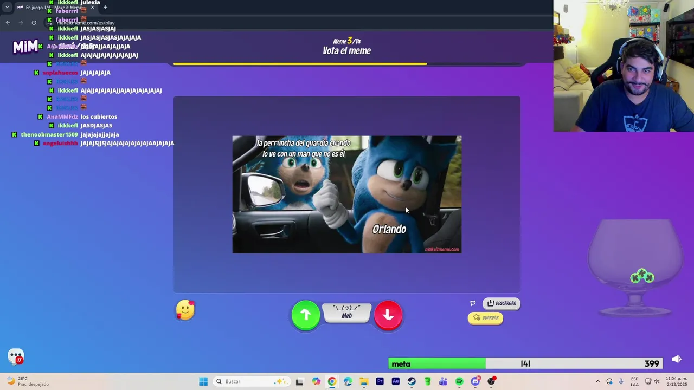Click the 399 goal counter
This screenshot has width=694, height=390.
click(x=652, y=364)
